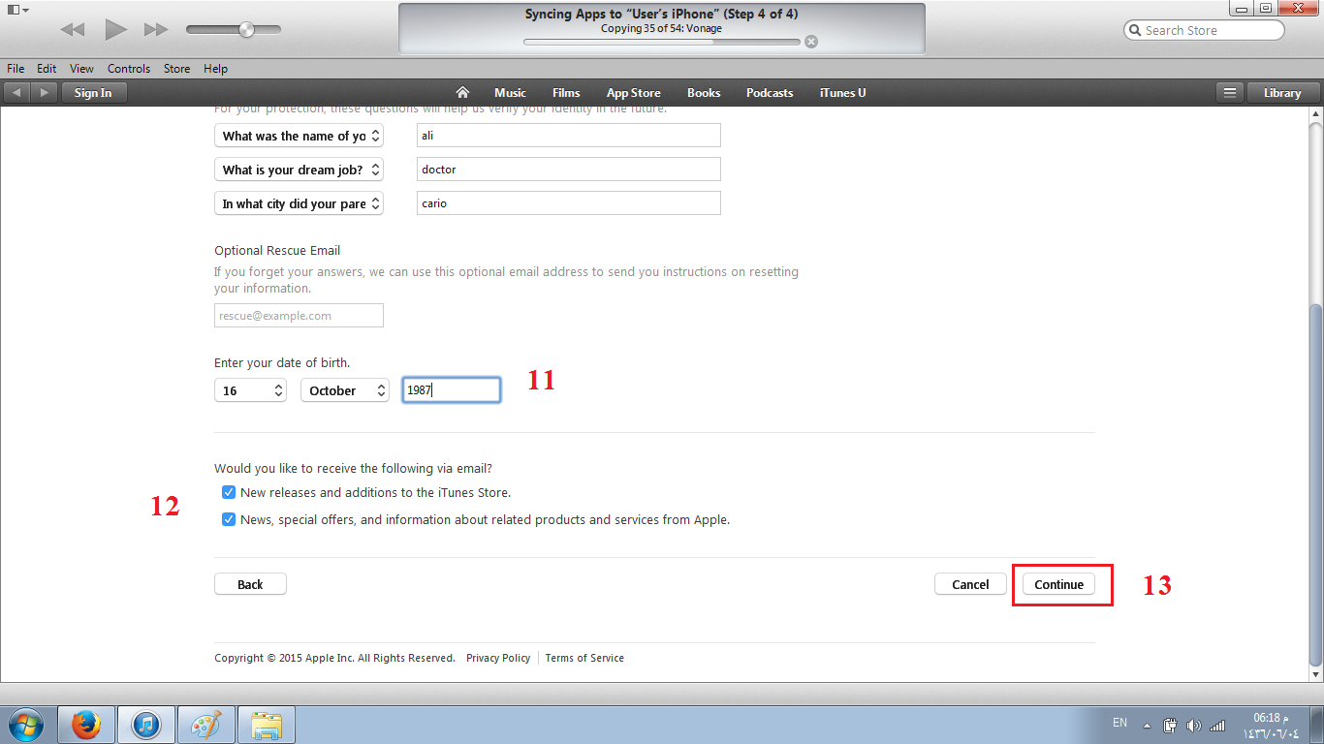Screen dimensions: 1324x744
Task: Open the birth day dropdown showing 16
Action: [x=250, y=390]
